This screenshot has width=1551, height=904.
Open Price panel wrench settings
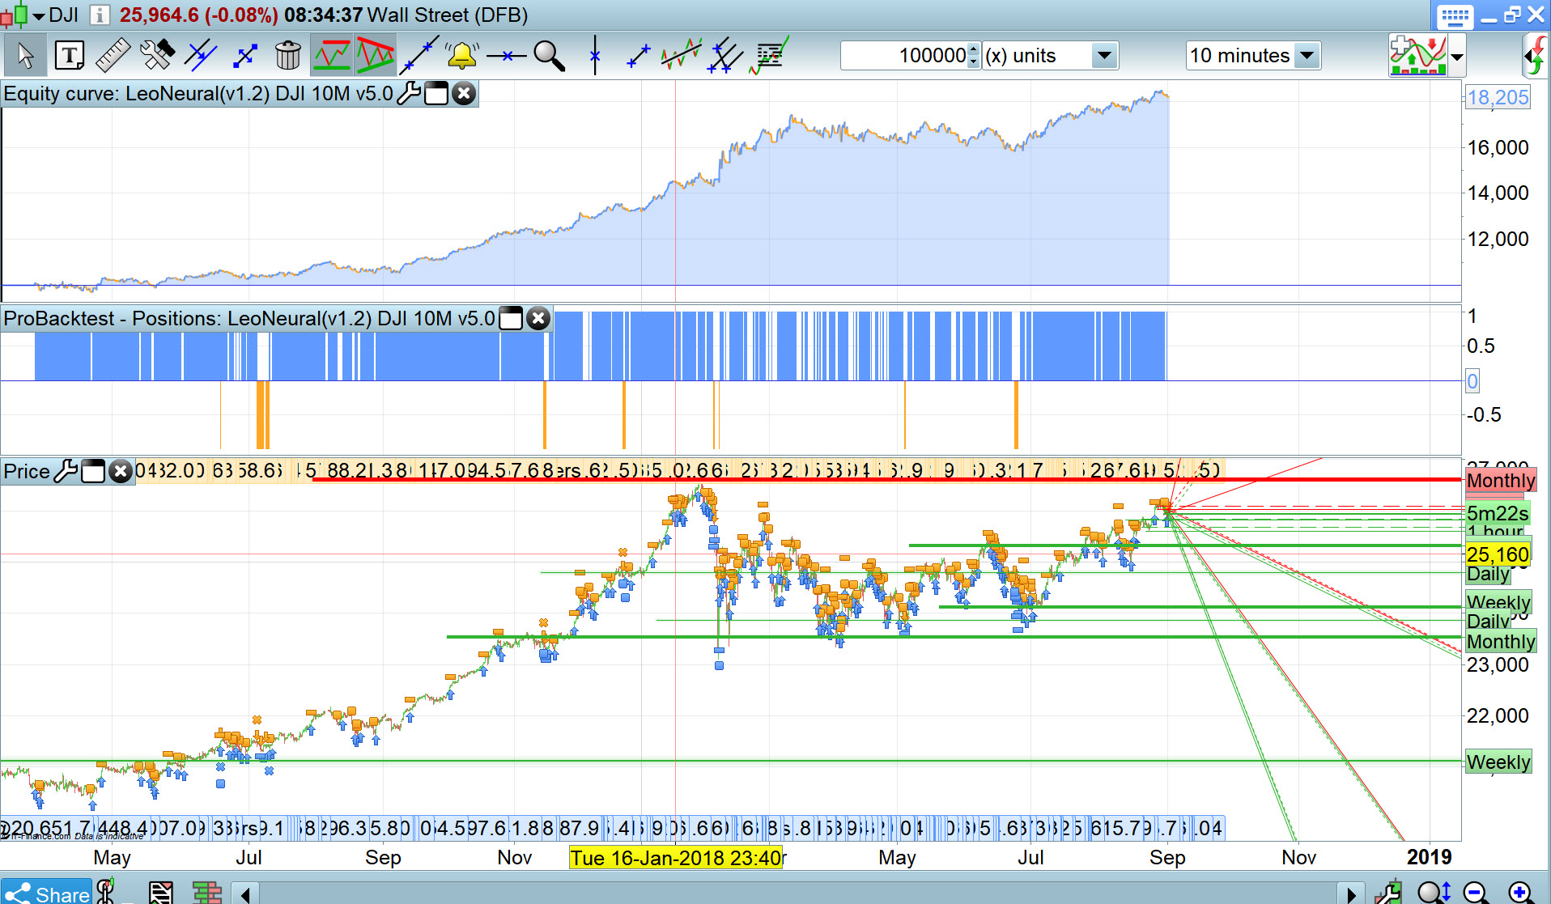(x=66, y=471)
